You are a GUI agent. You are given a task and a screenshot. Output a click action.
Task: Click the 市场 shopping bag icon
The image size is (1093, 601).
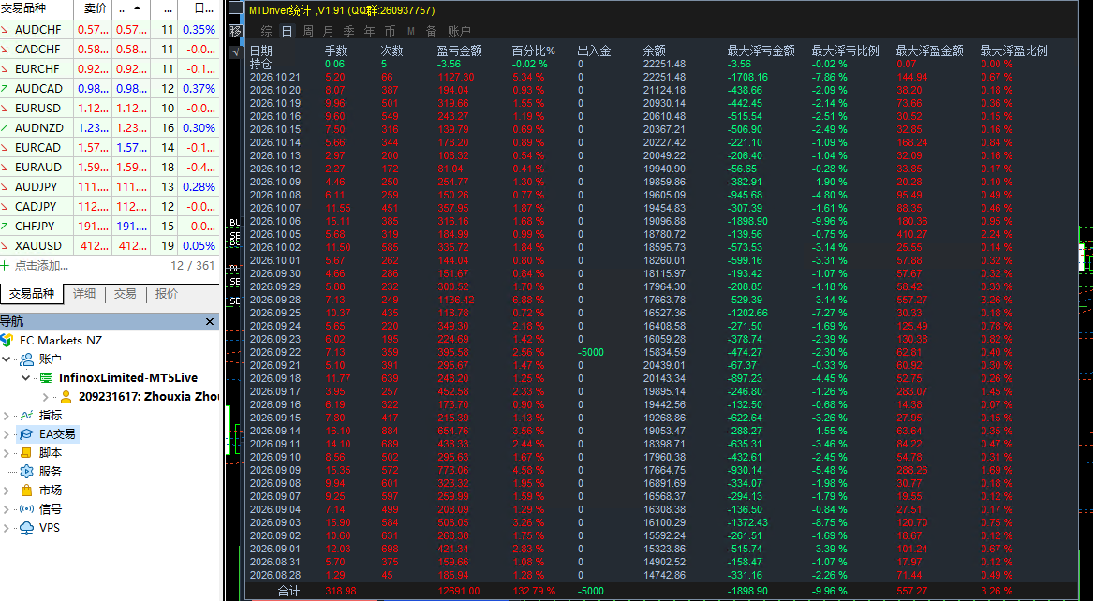click(26, 491)
